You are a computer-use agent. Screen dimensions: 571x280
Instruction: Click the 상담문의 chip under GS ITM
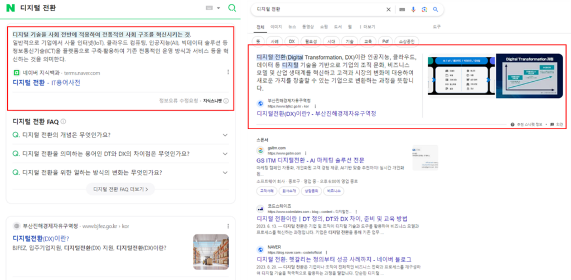coord(312,190)
